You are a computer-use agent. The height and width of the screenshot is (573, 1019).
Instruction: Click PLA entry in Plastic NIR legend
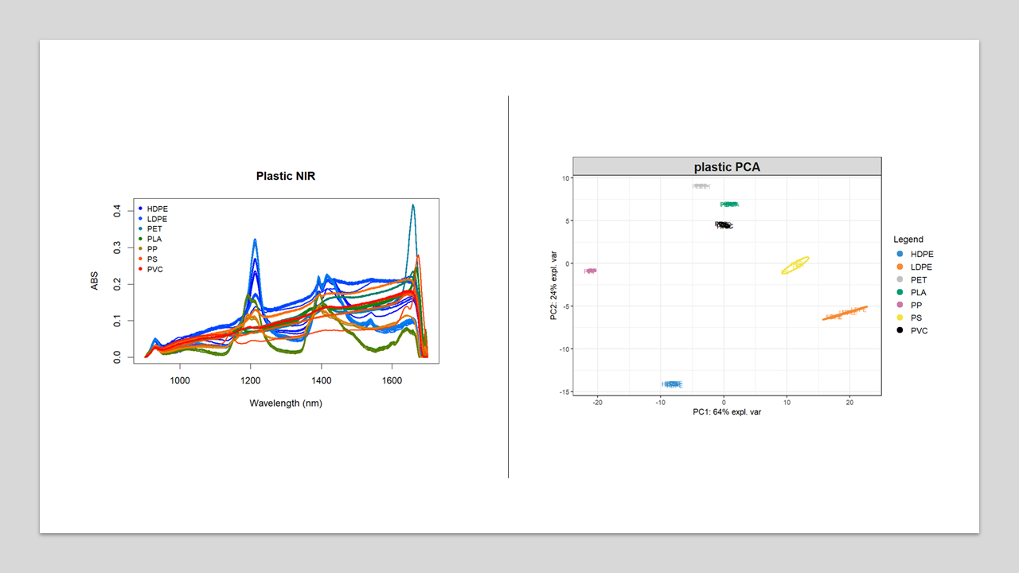pyautogui.click(x=150, y=239)
